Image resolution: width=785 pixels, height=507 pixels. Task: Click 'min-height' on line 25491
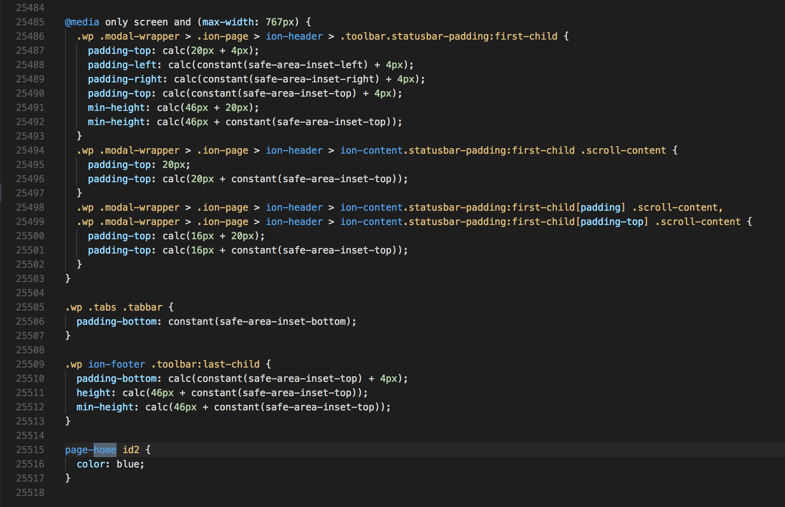117,108
